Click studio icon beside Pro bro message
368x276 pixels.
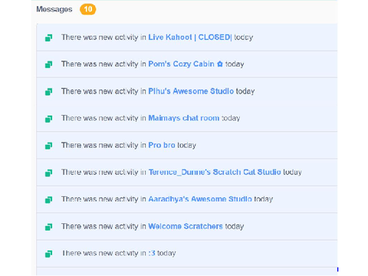coord(48,146)
